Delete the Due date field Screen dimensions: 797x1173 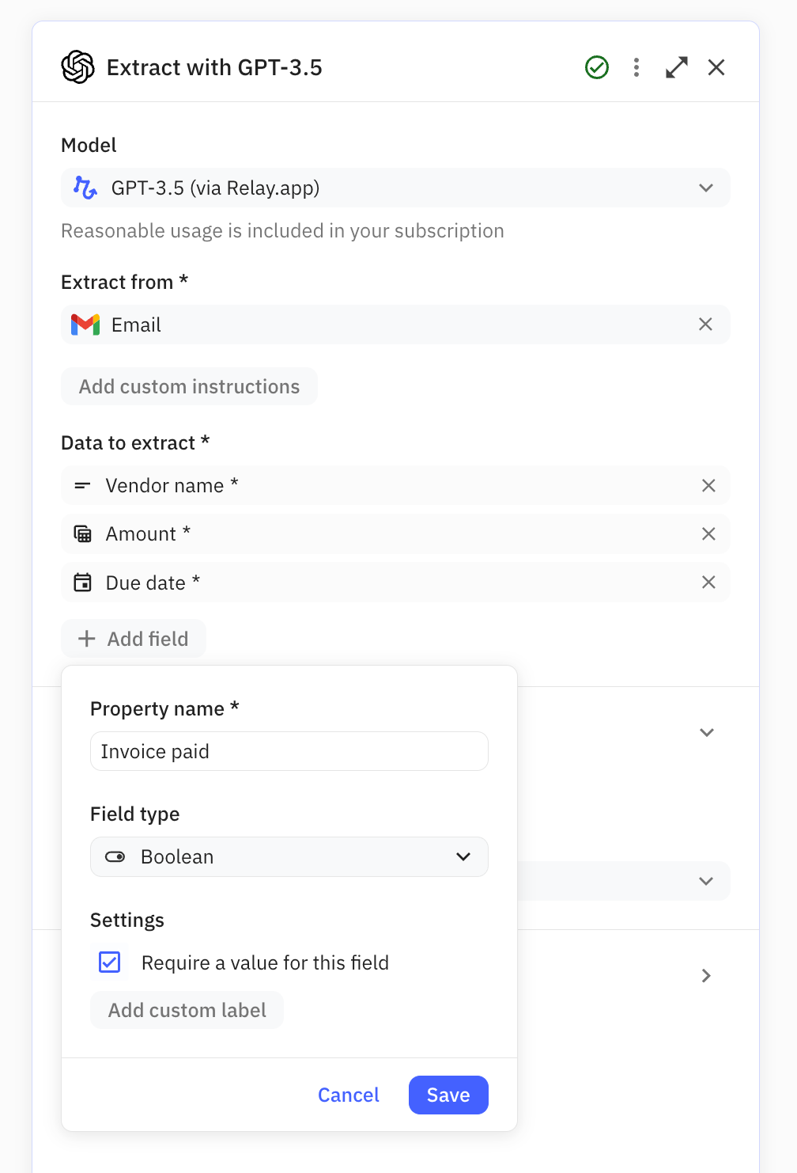click(x=708, y=583)
